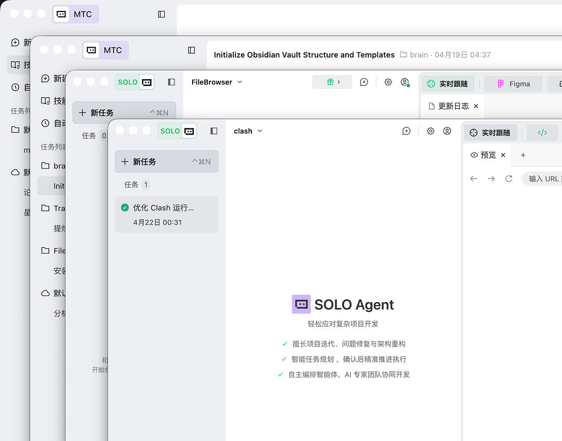The image size is (562, 441).
Task: Create 新任务 in FileBrowser window
Action: tap(124, 113)
